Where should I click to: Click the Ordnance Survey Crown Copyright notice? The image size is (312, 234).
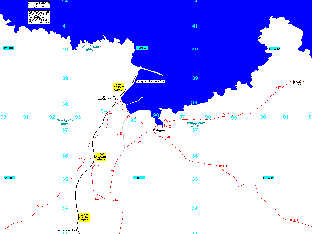[x=39, y=17]
